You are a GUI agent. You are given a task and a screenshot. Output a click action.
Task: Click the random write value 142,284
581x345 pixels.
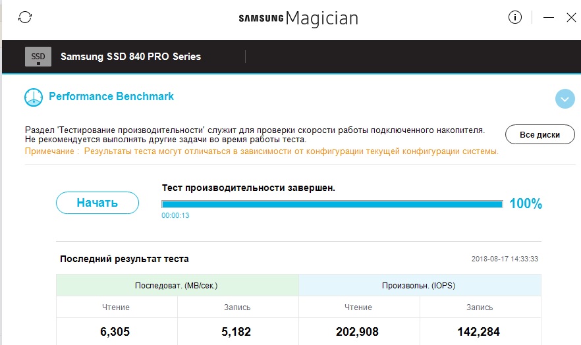[x=480, y=332]
